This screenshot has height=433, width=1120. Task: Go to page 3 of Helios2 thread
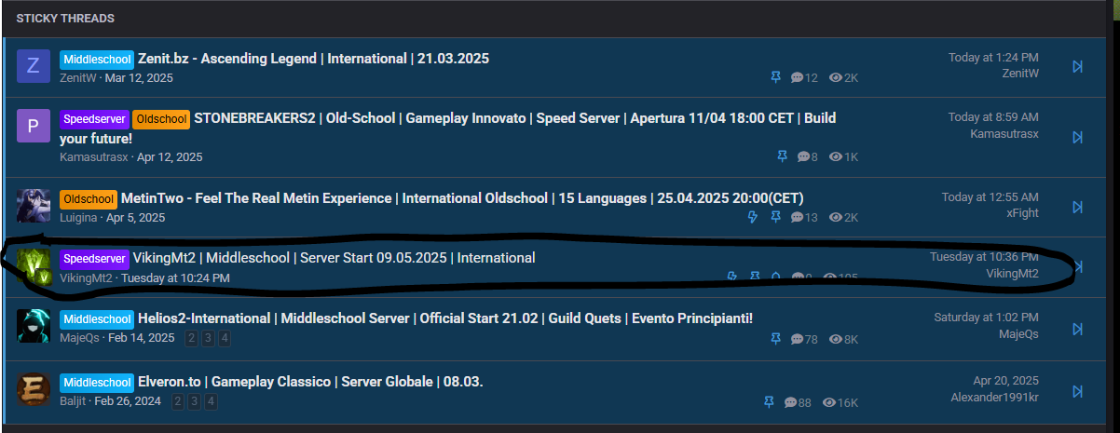[x=208, y=338]
